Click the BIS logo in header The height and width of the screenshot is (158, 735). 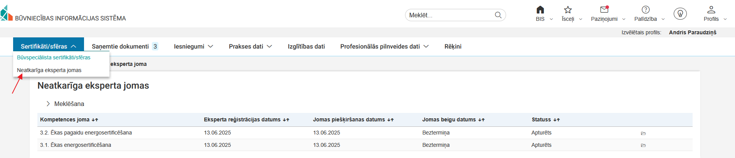(x=6, y=13)
